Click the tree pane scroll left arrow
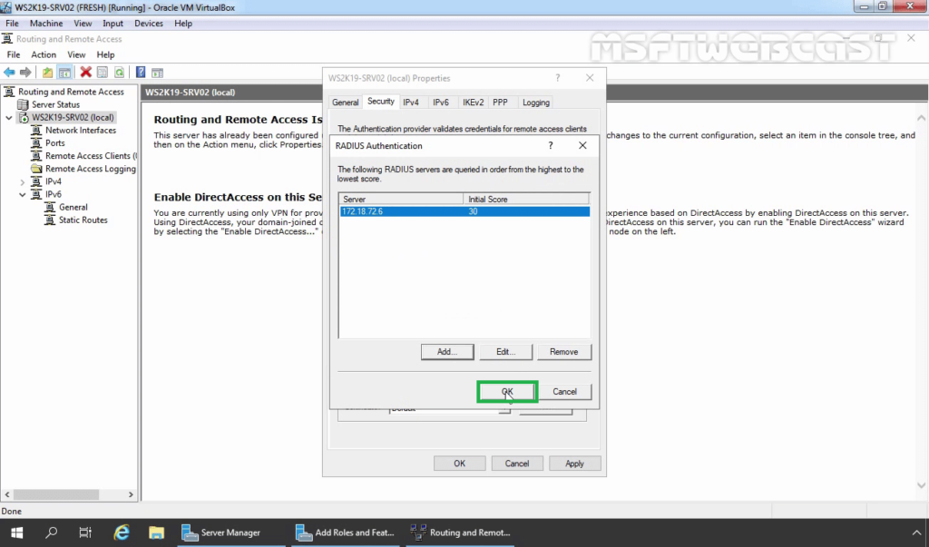 pyautogui.click(x=7, y=494)
